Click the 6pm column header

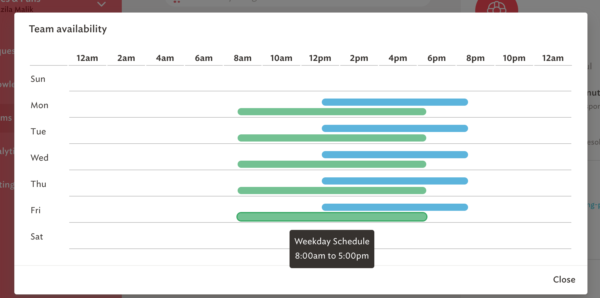(436, 58)
